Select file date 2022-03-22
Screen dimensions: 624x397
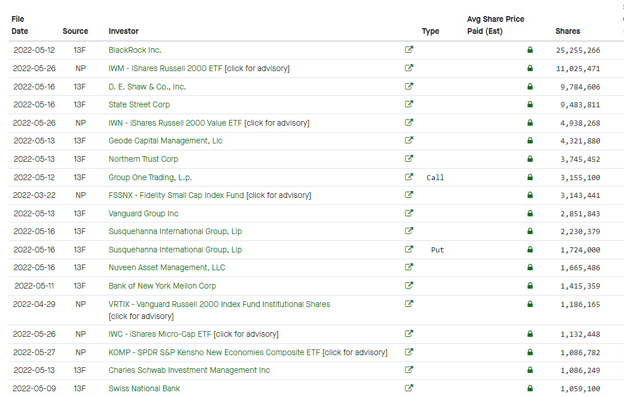(x=34, y=195)
